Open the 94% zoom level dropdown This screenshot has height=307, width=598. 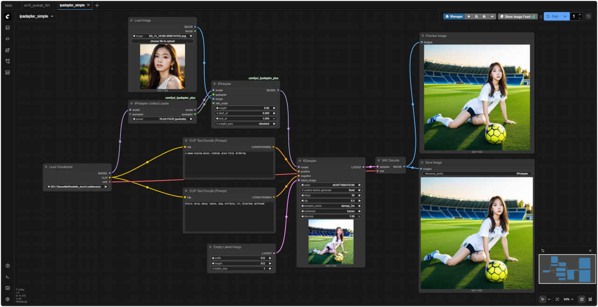pyautogui.click(x=569, y=299)
